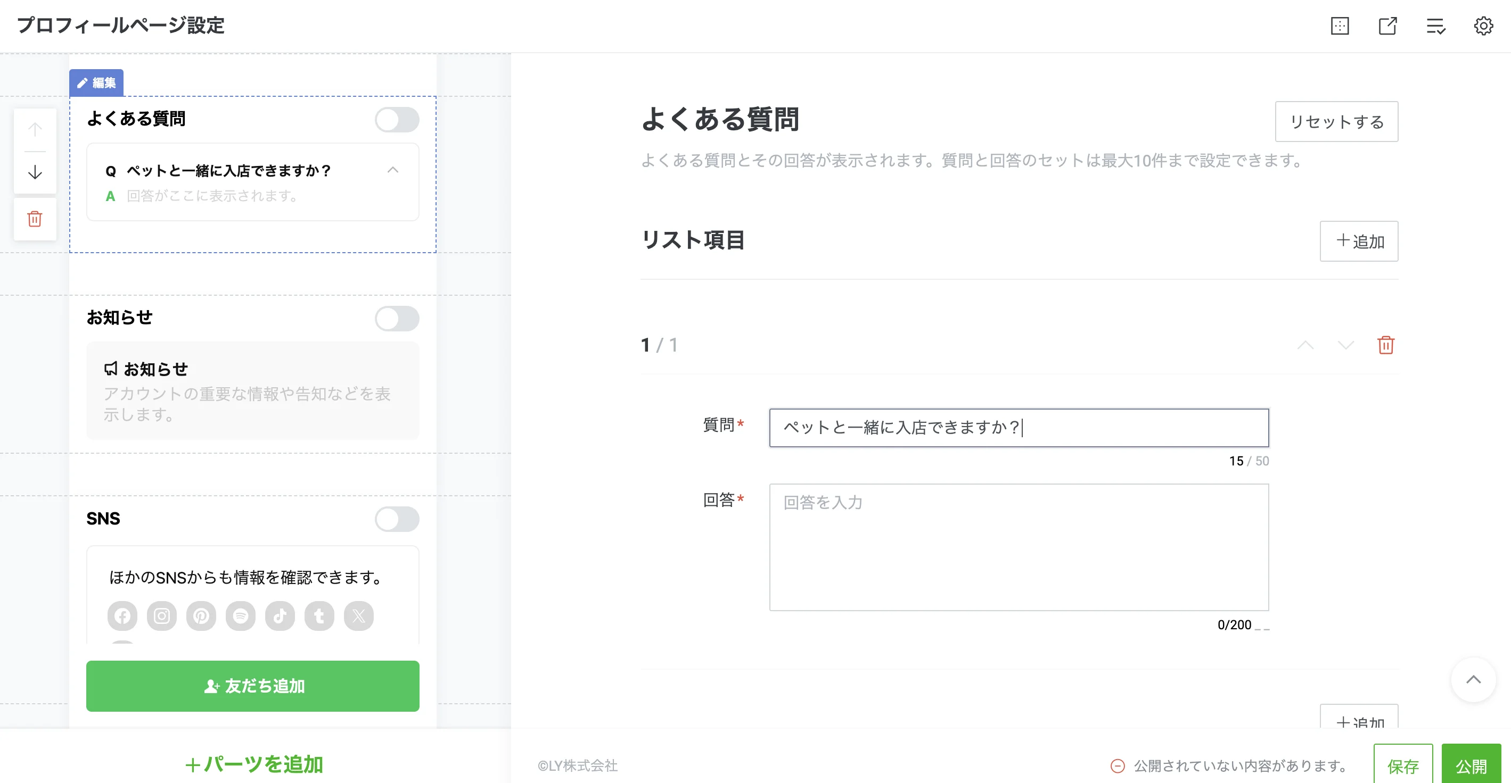Toggle the お知らせ switch

click(x=397, y=319)
